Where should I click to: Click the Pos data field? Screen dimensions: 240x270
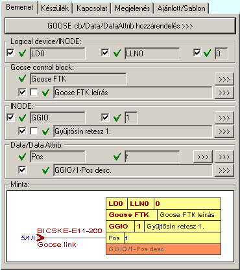[x=58, y=157]
